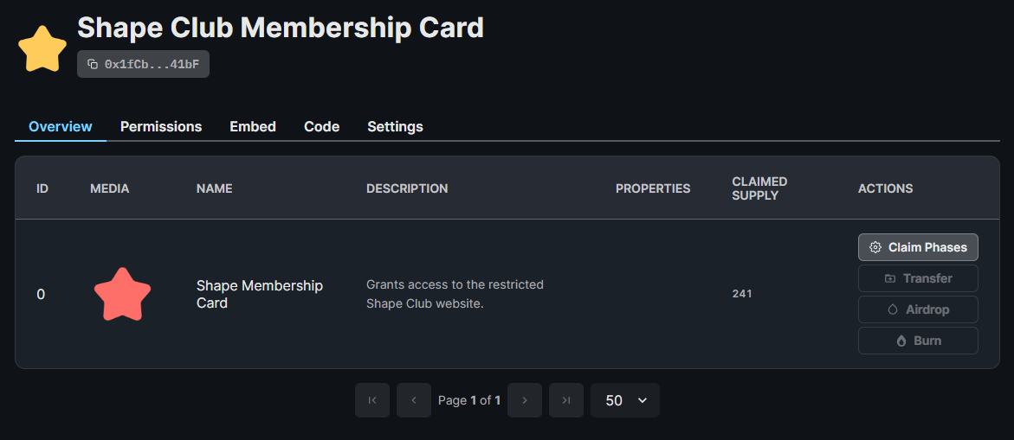This screenshot has width=1014, height=440.
Task: Open the Settings tab
Action: (x=395, y=126)
